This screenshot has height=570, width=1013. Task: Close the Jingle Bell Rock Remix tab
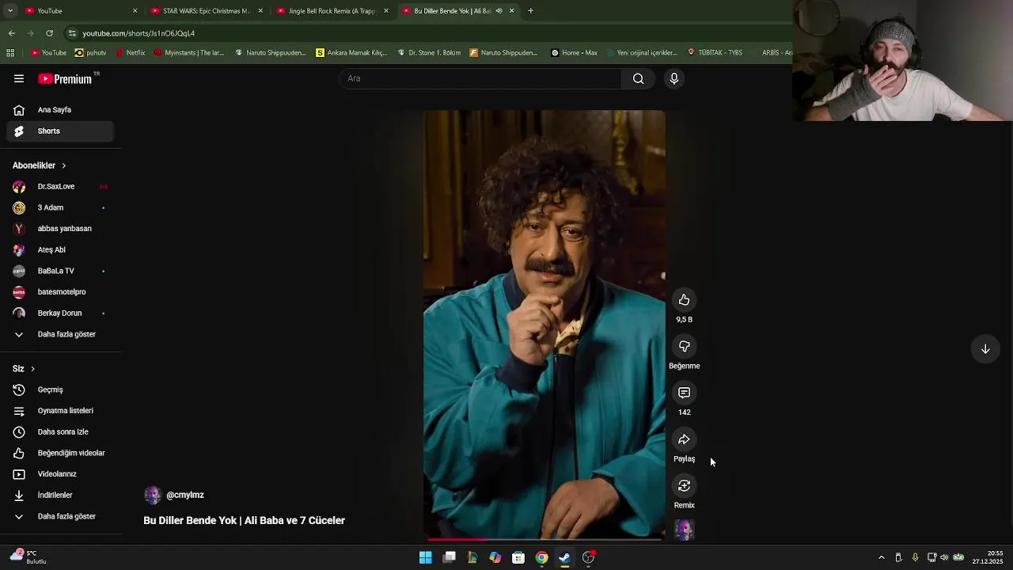[x=386, y=11]
